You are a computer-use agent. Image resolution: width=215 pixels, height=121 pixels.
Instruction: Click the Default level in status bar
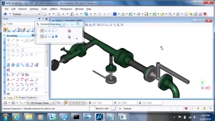pyautogui.click(x=127, y=109)
